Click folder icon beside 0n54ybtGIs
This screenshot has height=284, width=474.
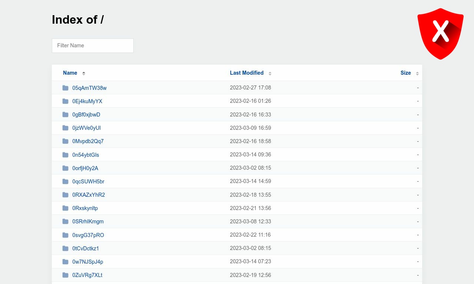66,155
